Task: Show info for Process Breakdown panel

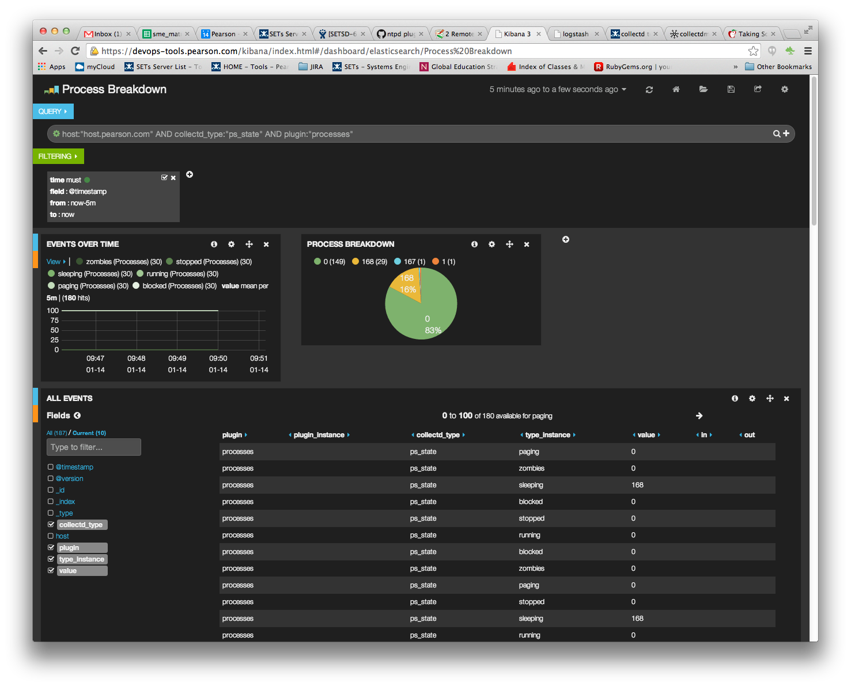Action: point(474,244)
